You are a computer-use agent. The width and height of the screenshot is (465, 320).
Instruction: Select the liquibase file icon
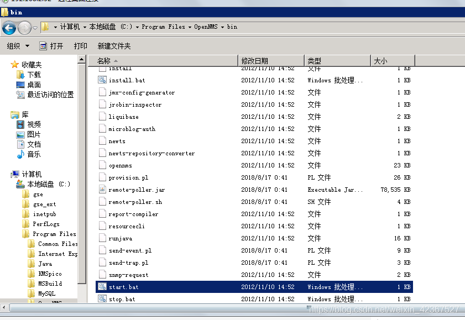coord(102,117)
